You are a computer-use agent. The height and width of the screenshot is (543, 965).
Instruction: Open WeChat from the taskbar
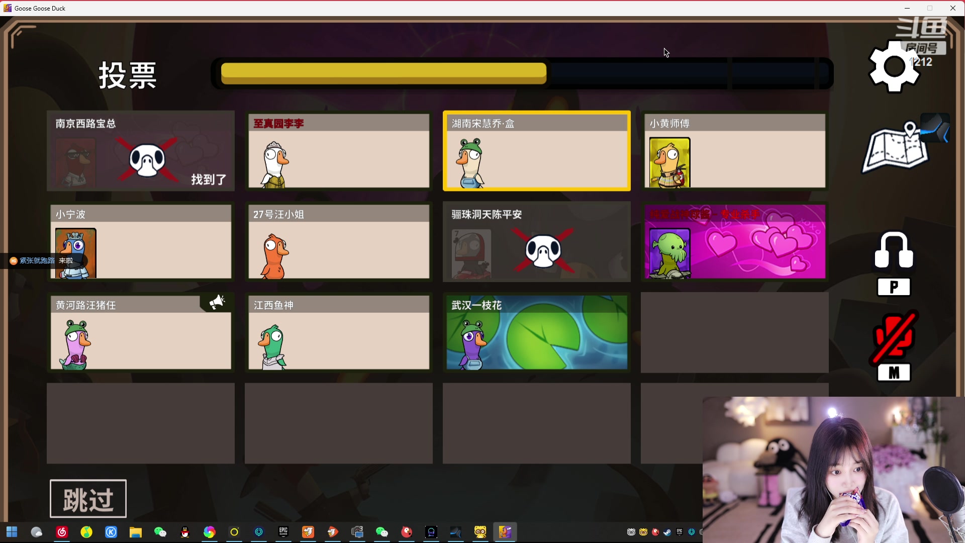click(x=160, y=532)
